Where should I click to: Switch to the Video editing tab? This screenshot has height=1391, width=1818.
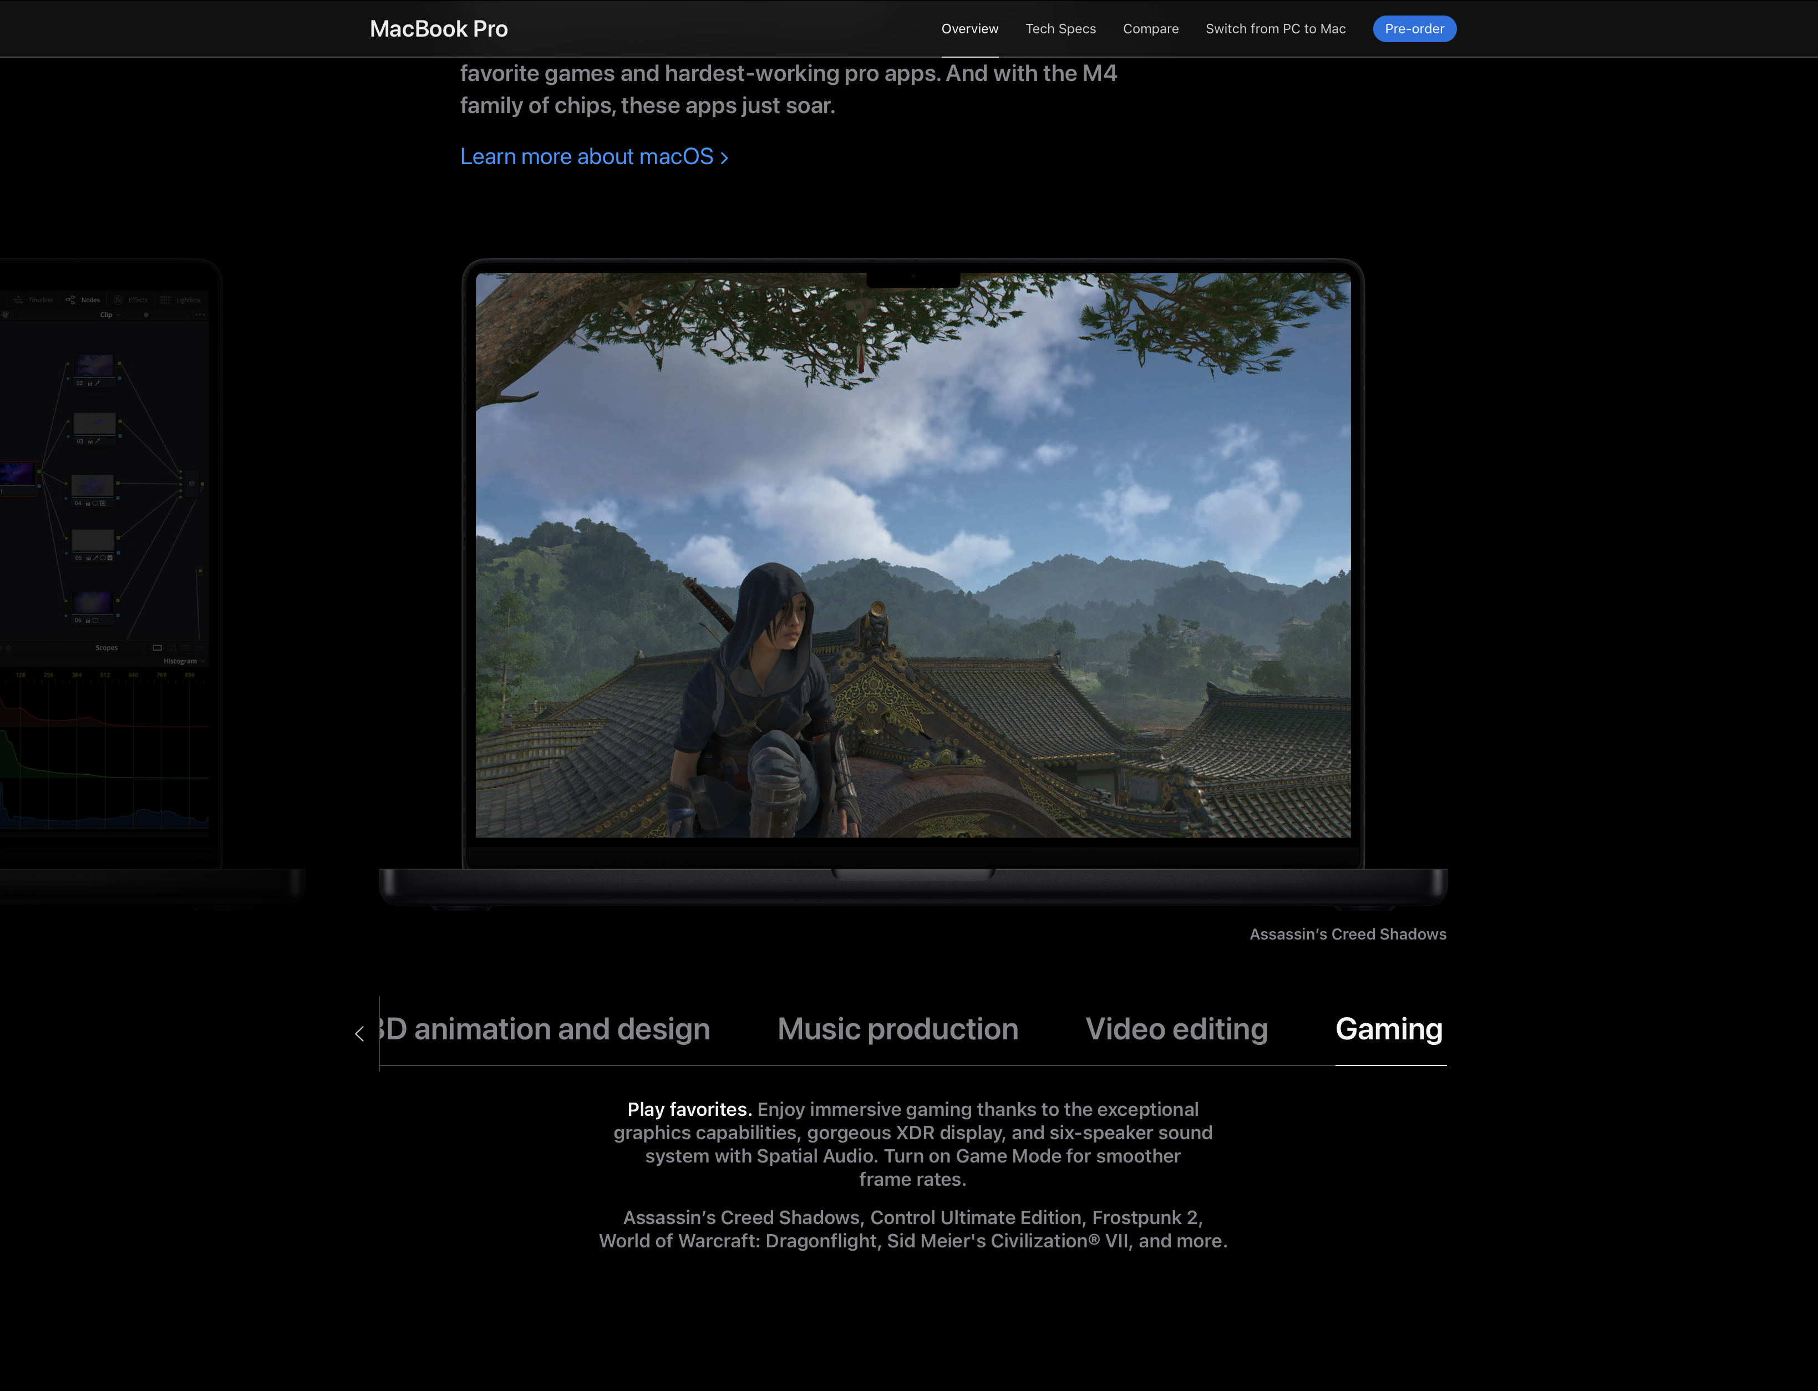[x=1176, y=1029]
